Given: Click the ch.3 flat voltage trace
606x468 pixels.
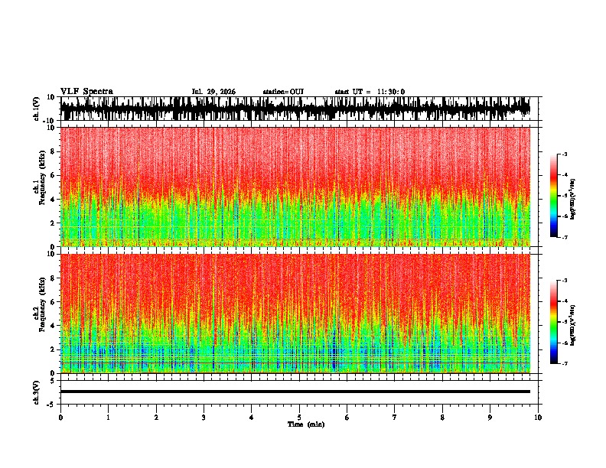Looking at the screenshot, I should coord(295,392).
